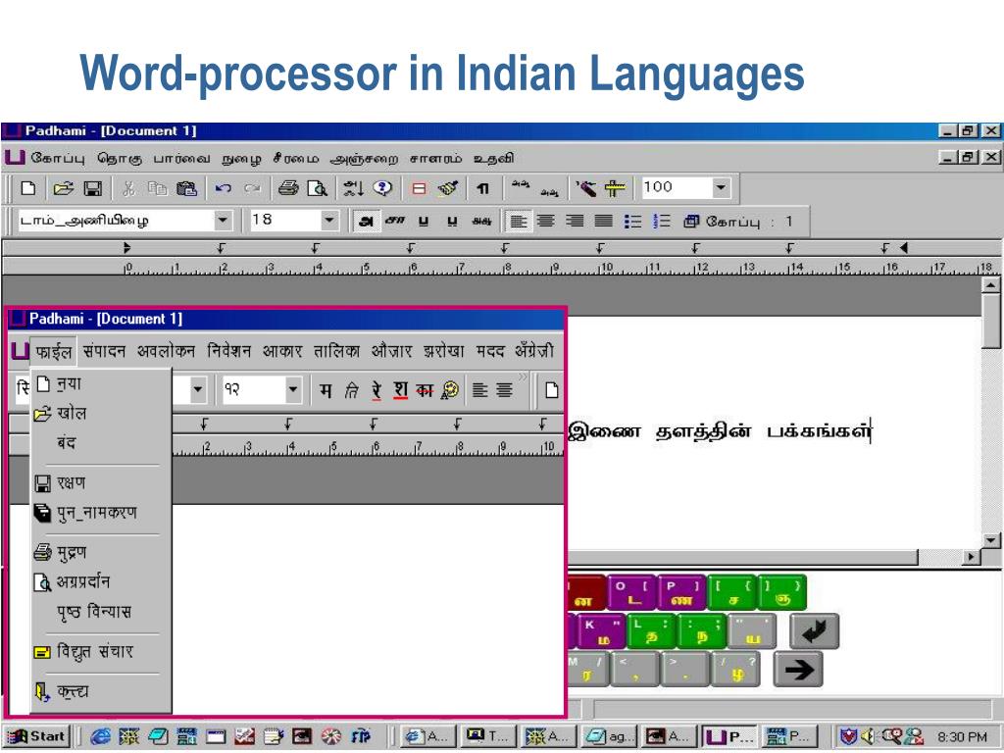This screenshot has width=1004, height=753.
Task: Click the Enter key on on-screen keyboard
Action: point(814,630)
